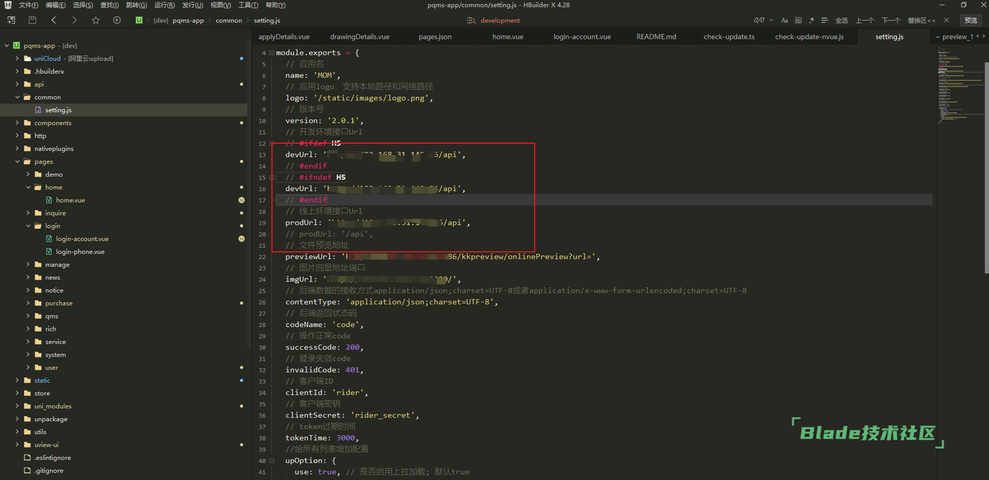This screenshot has width=989, height=480.
Task: Click the save file toolbar icon
Action: coord(32,20)
